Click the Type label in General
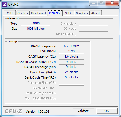Viewport: 121px width, 117px height. tap(14, 24)
